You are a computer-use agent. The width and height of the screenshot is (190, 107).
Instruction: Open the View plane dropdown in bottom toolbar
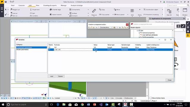[120, 98]
